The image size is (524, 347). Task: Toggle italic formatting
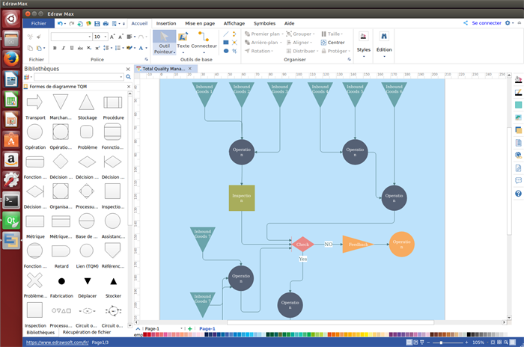tap(64, 48)
